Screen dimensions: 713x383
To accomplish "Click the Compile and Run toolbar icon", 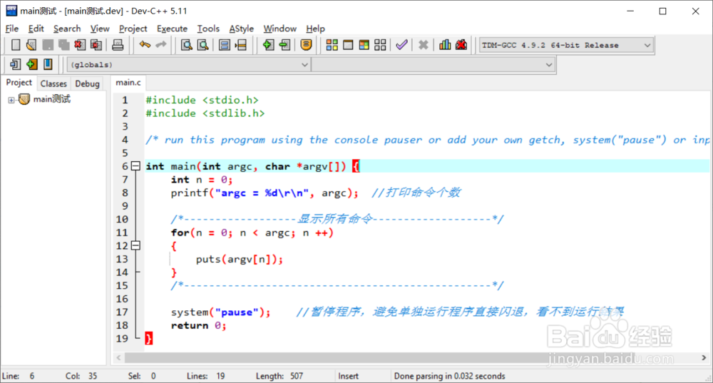I will (x=364, y=45).
